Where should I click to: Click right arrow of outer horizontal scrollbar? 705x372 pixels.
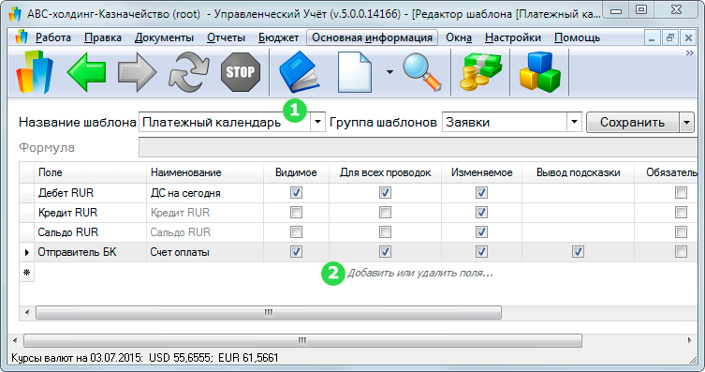pos(690,340)
